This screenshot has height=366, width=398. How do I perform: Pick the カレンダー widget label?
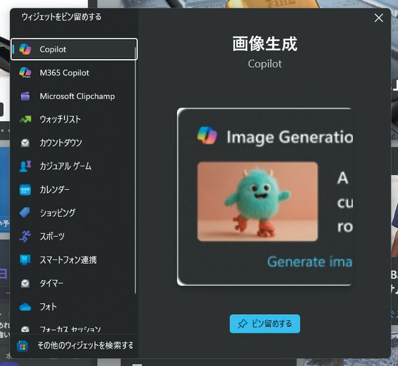(54, 190)
